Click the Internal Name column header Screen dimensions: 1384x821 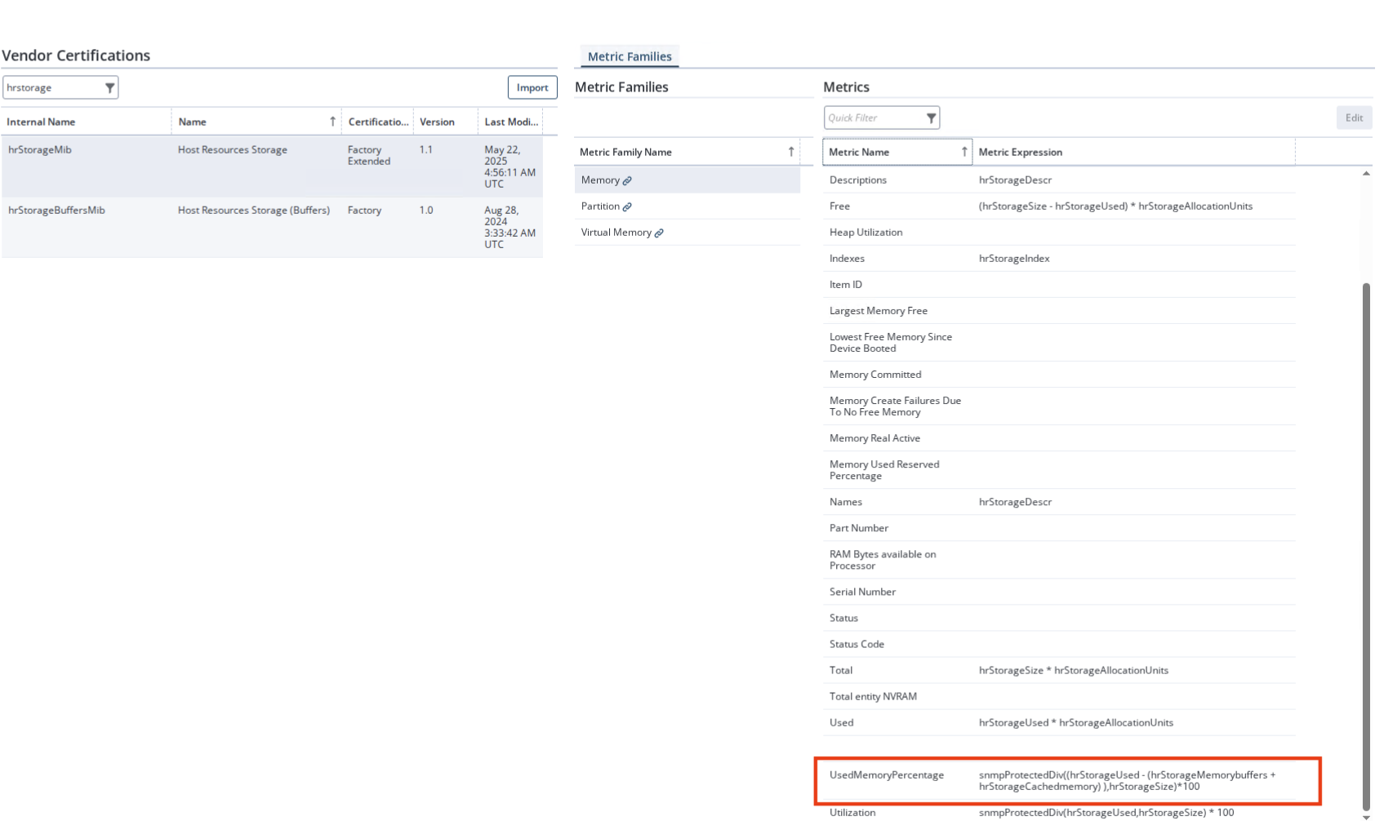pos(41,122)
